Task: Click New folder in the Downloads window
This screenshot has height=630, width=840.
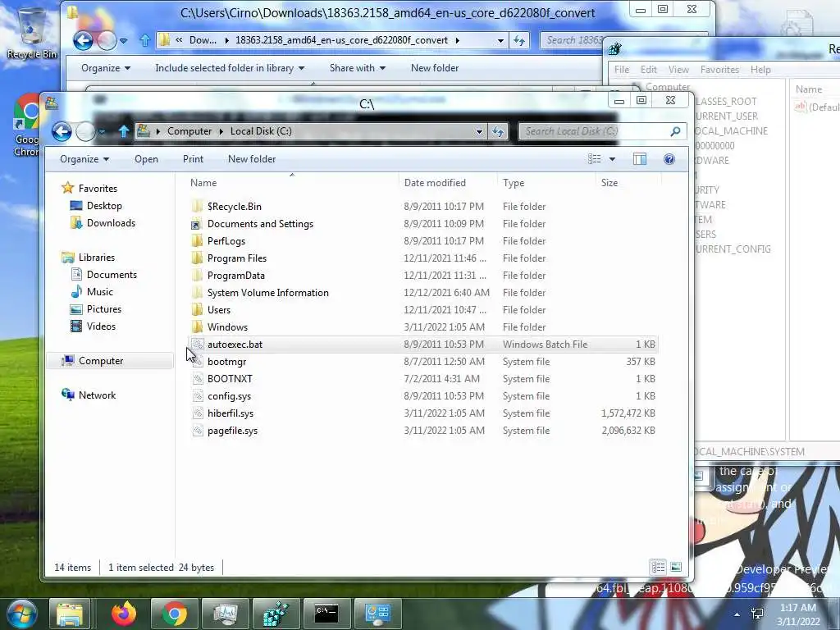Action: 435,68
